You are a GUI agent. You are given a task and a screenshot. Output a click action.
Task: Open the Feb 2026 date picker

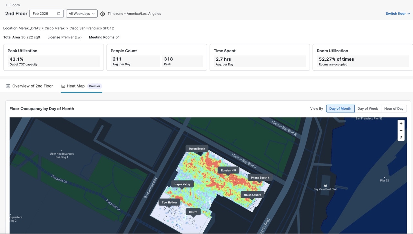coord(44,14)
